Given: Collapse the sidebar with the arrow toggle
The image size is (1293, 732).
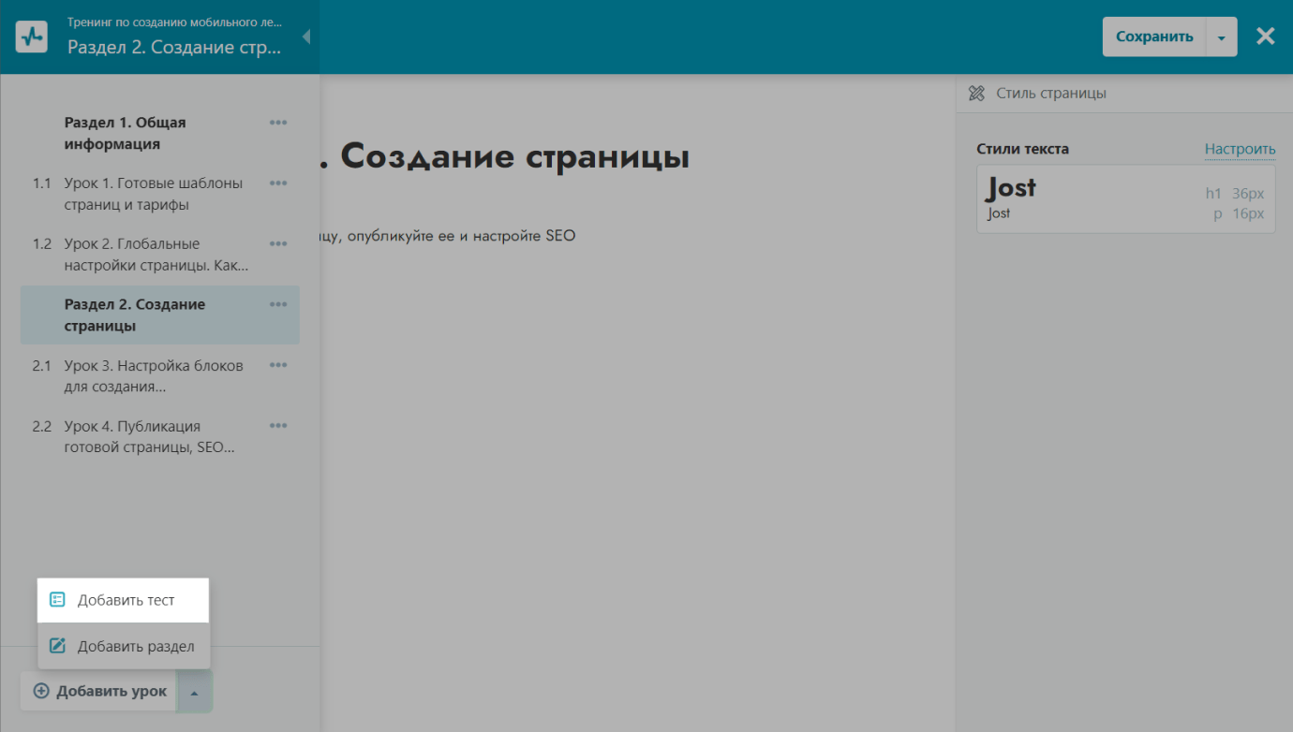Looking at the screenshot, I should click(x=306, y=37).
